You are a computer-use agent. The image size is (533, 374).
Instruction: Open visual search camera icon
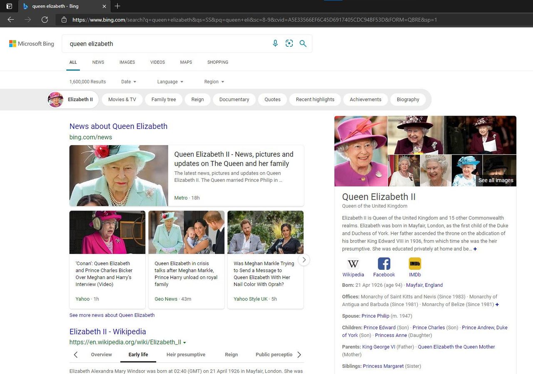tap(289, 43)
